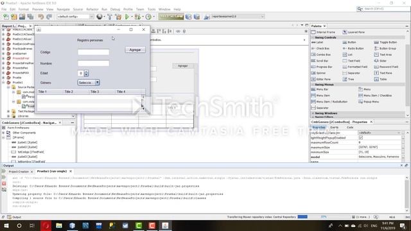This screenshot has width=411, height=231.
Task: Open the Refactor menu
Action: (92, 9)
